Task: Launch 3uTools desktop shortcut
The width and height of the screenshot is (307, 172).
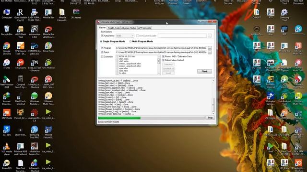Action: coord(7,131)
